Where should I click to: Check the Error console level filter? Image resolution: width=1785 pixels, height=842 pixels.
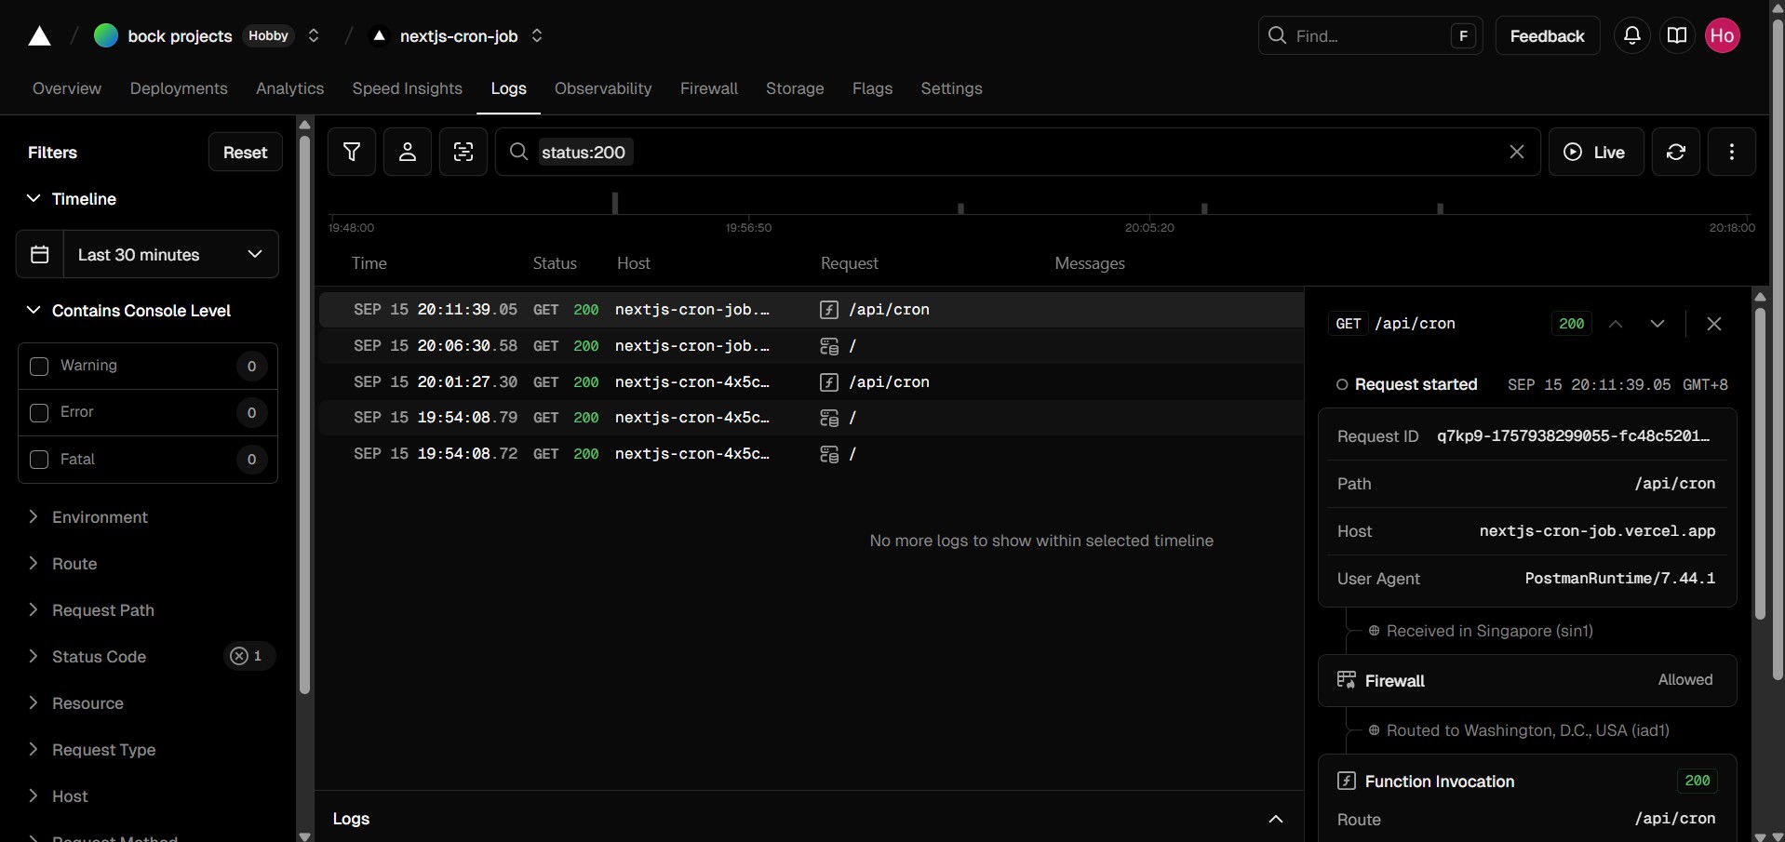(x=39, y=412)
